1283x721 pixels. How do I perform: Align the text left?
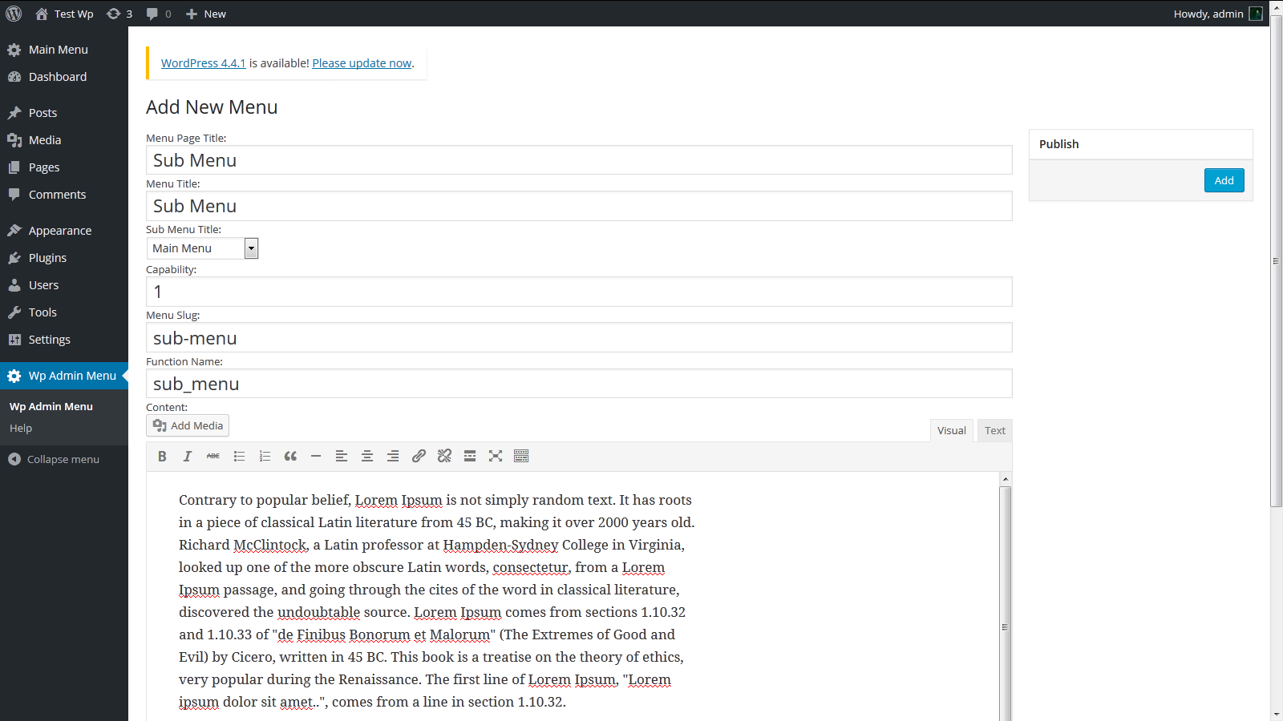coord(342,456)
